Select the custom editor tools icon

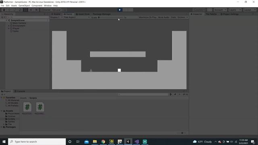(36, 10)
